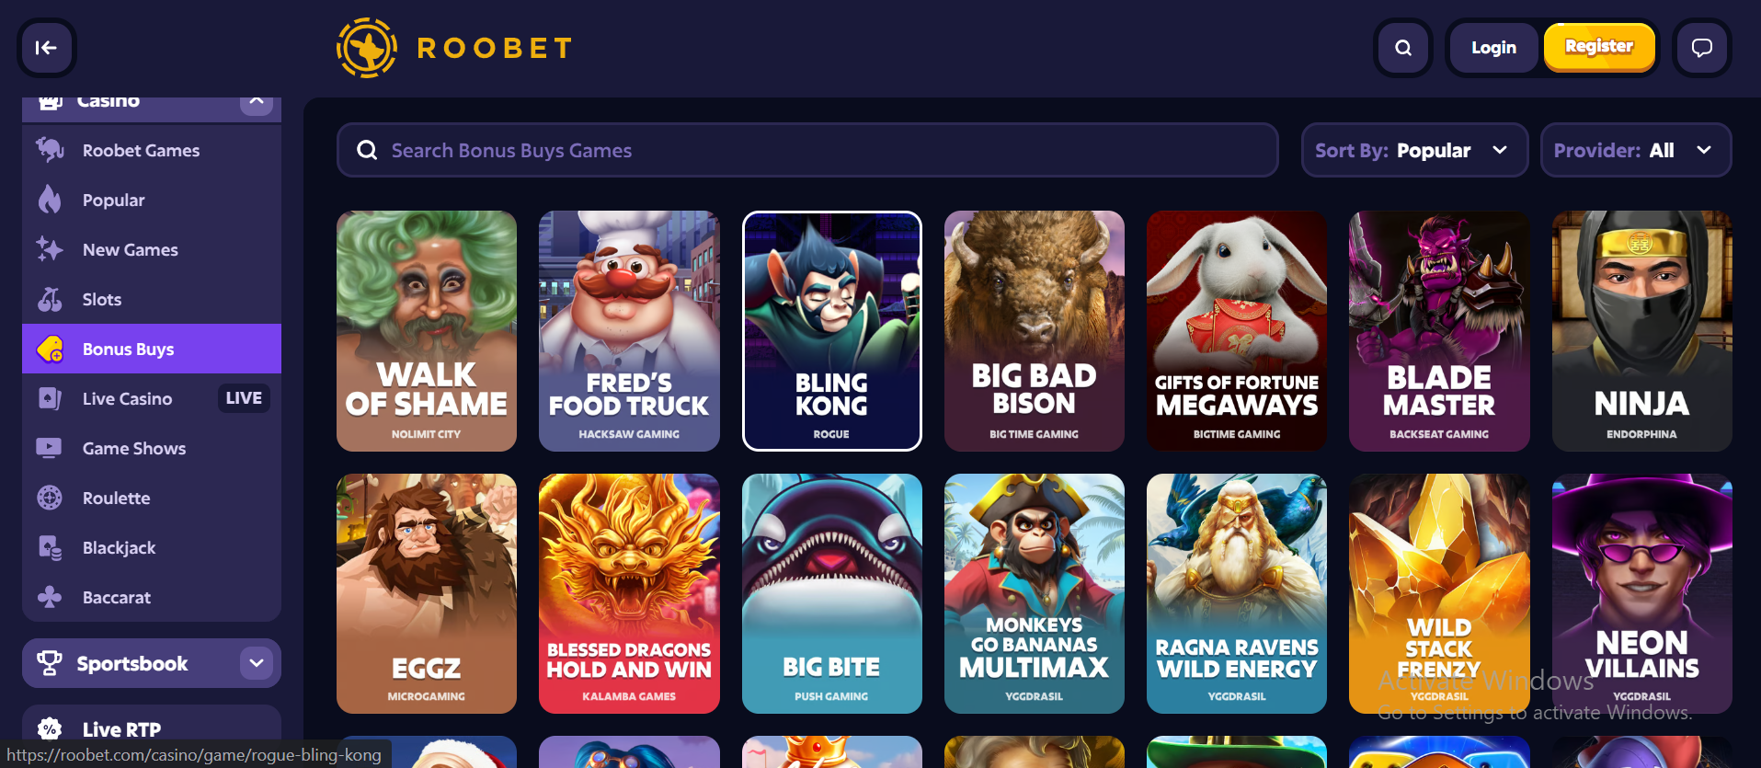Open the Bling Kong game thumbnail
Image resolution: width=1761 pixels, height=768 pixels.
point(831,331)
